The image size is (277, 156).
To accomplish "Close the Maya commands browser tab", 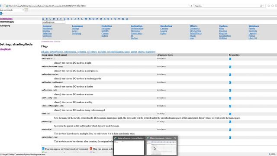I will pyautogui.click(x=23, y=10).
